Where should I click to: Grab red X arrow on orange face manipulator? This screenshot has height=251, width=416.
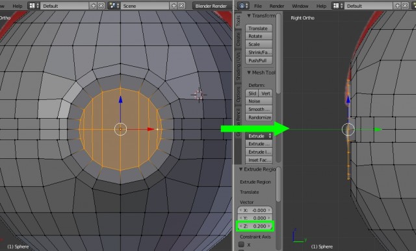151,129
